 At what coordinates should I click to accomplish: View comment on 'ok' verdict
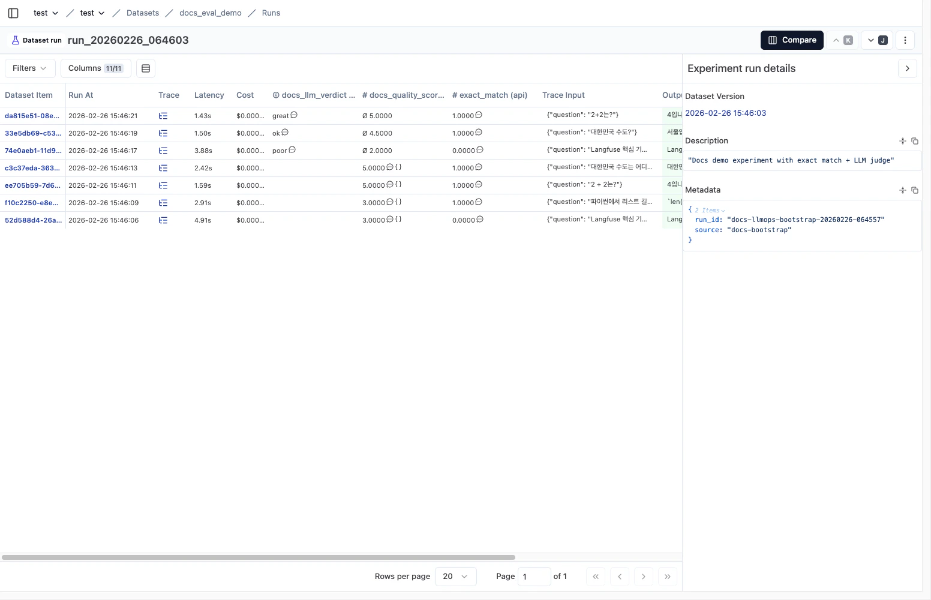pos(285,132)
